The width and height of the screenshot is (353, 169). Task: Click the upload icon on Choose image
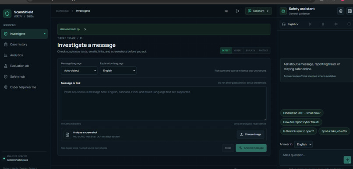coord(242,135)
